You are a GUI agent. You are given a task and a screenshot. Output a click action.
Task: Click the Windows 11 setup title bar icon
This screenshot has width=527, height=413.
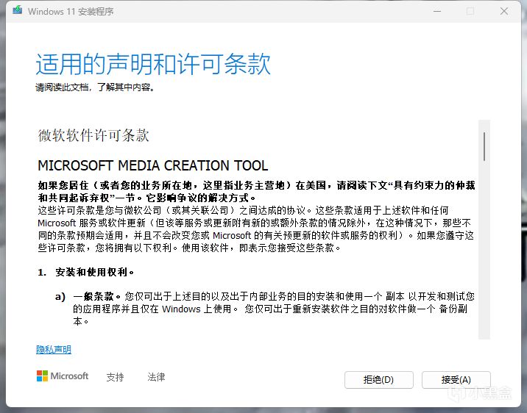(x=18, y=10)
